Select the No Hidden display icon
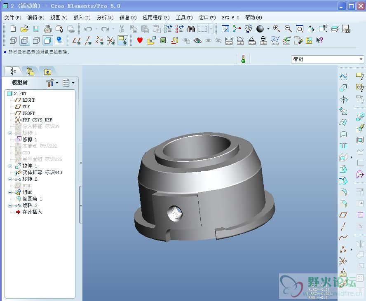366x301 pixels. click(36, 41)
